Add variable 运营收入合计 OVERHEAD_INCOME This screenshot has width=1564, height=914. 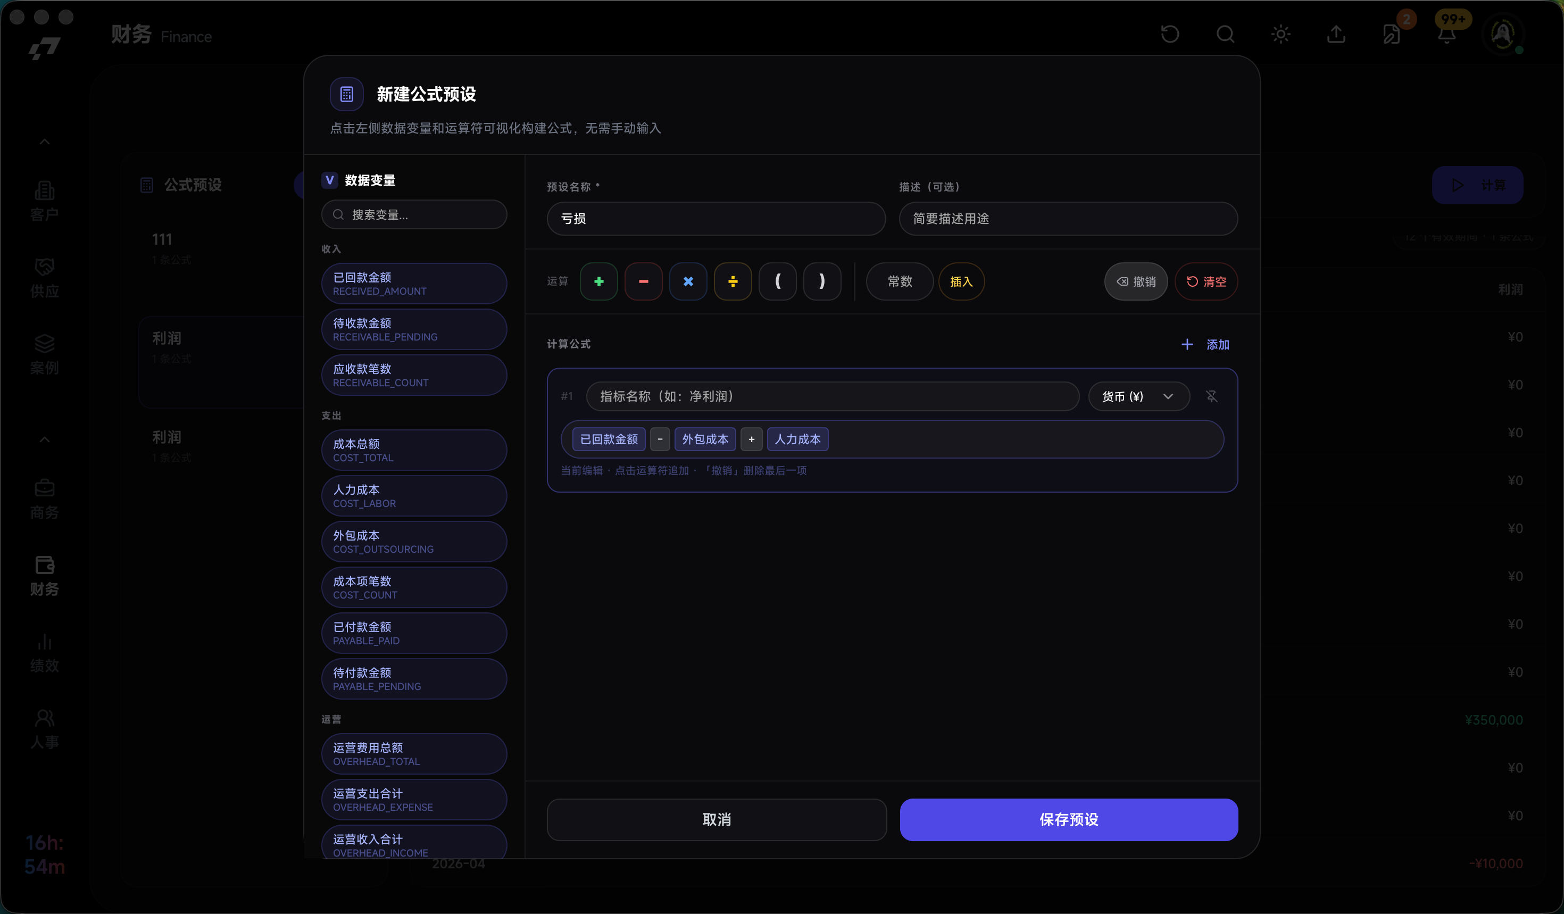tap(414, 842)
